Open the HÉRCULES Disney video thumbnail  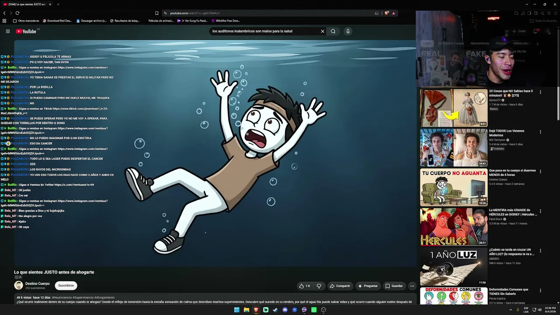454,227
